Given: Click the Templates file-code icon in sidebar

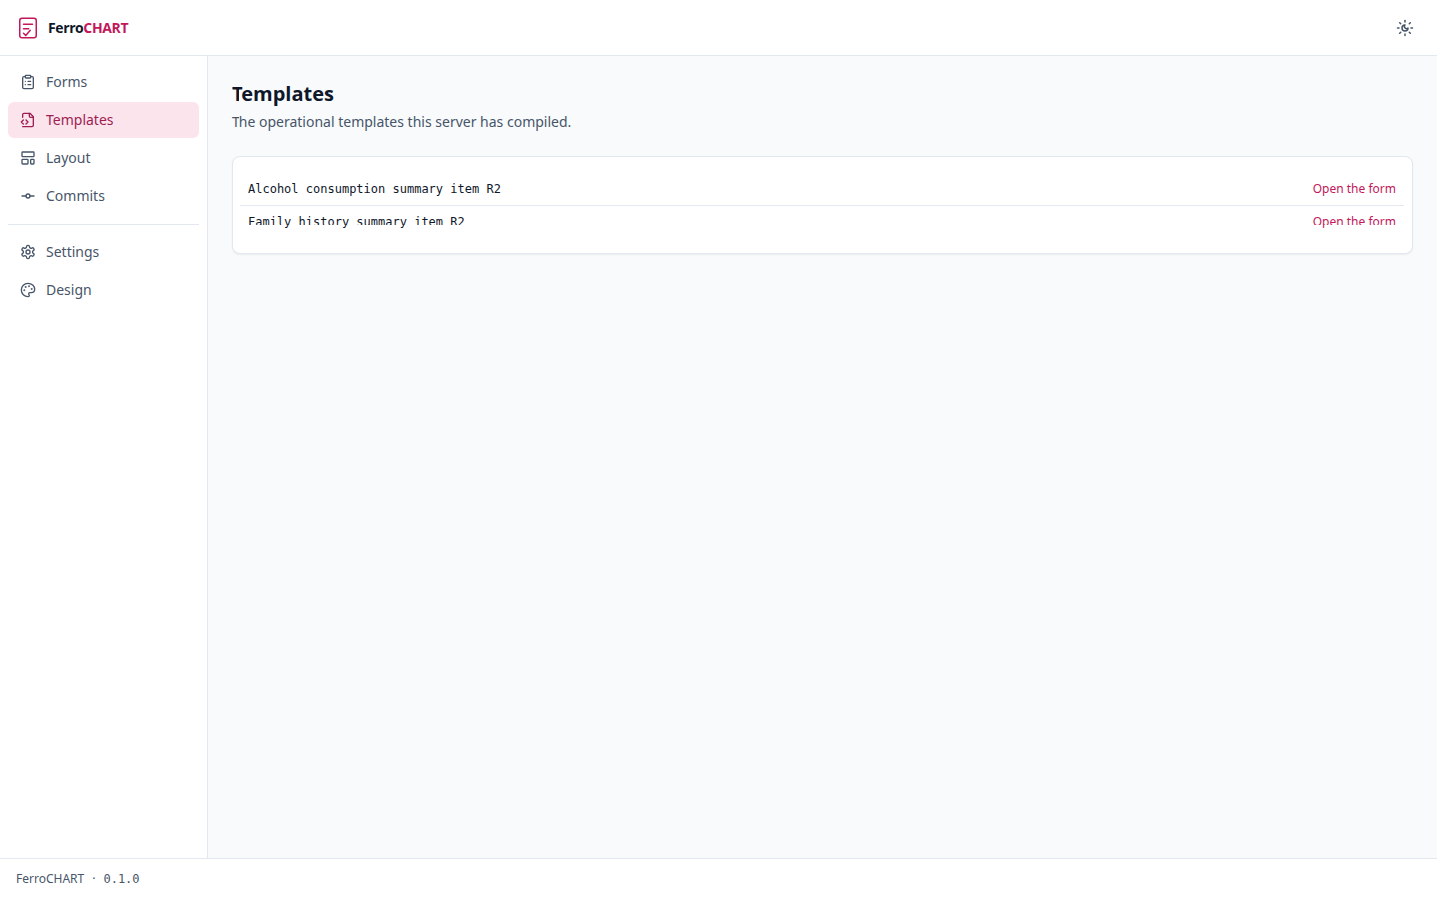Looking at the screenshot, I should (28, 120).
